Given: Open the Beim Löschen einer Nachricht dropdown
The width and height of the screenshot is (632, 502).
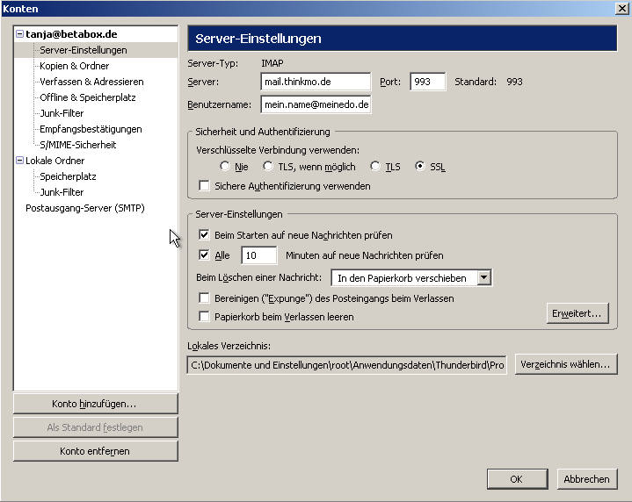Looking at the screenshot, I should coord(483,277).
